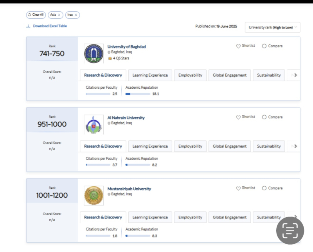Click rank 1001-1200 text
Image resolution: width=313 pixels, height=252 pixels.
click(x=52, y=195)
